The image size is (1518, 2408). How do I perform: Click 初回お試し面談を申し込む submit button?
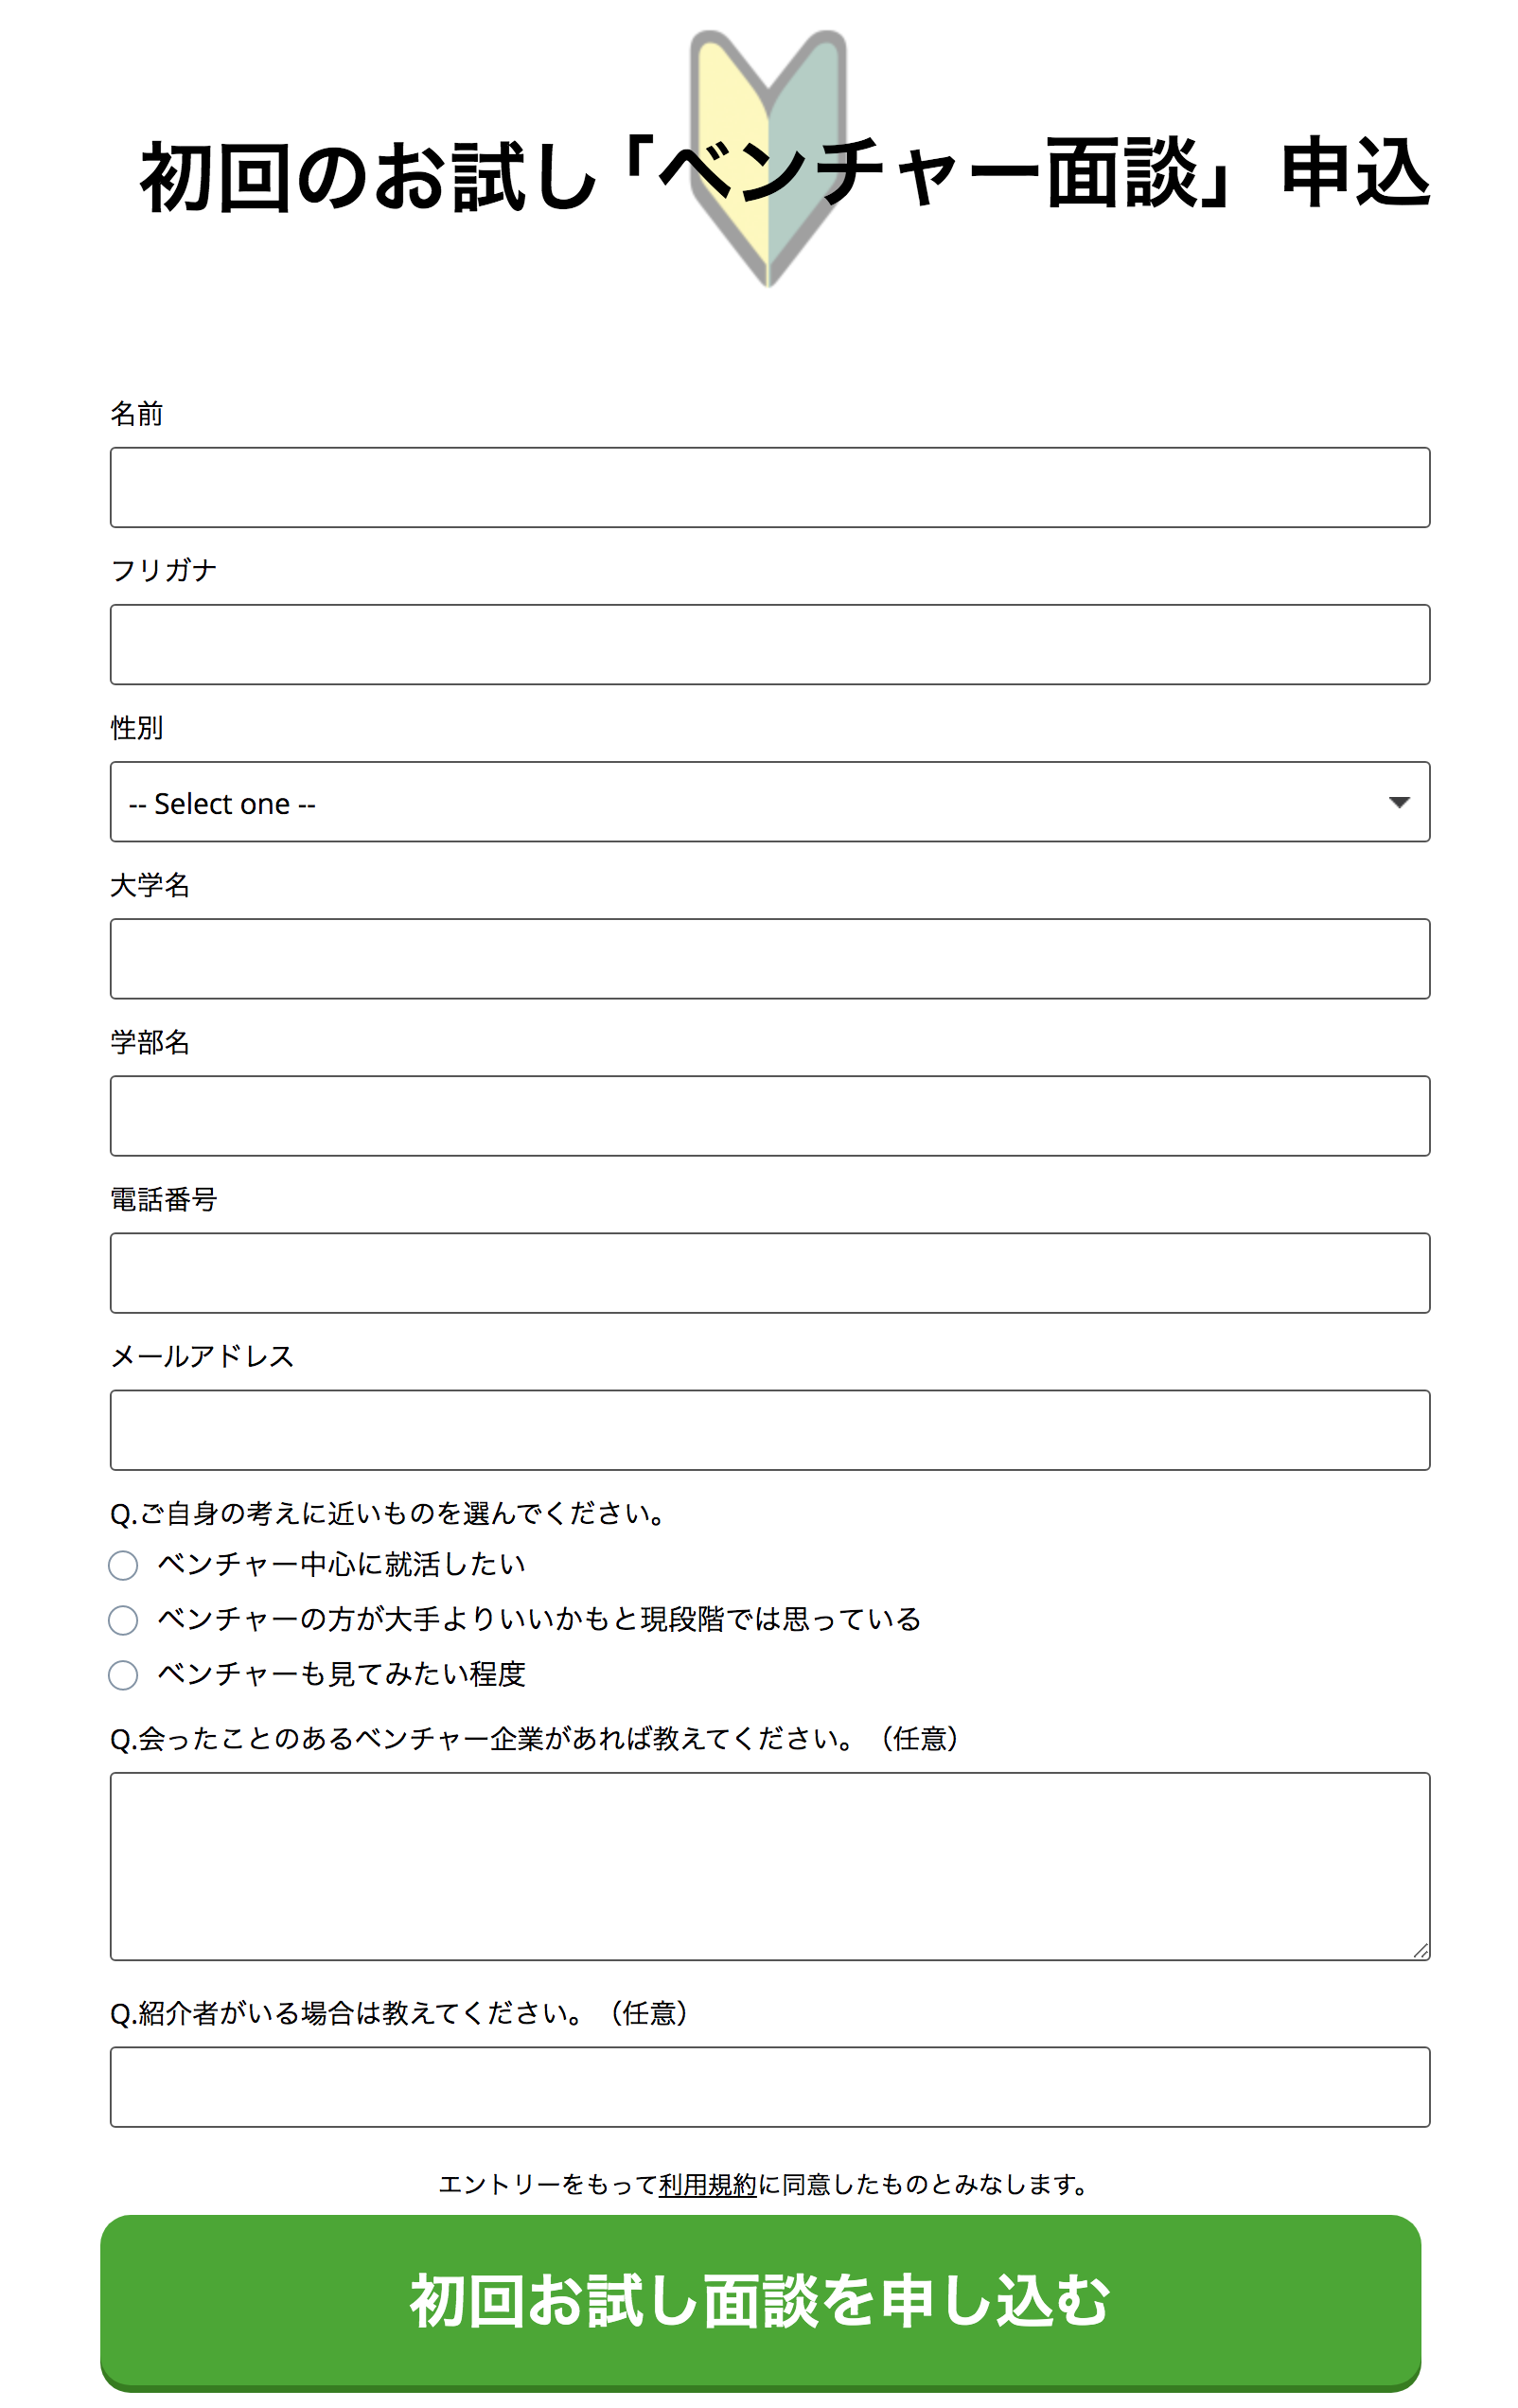pos(760,2302)
